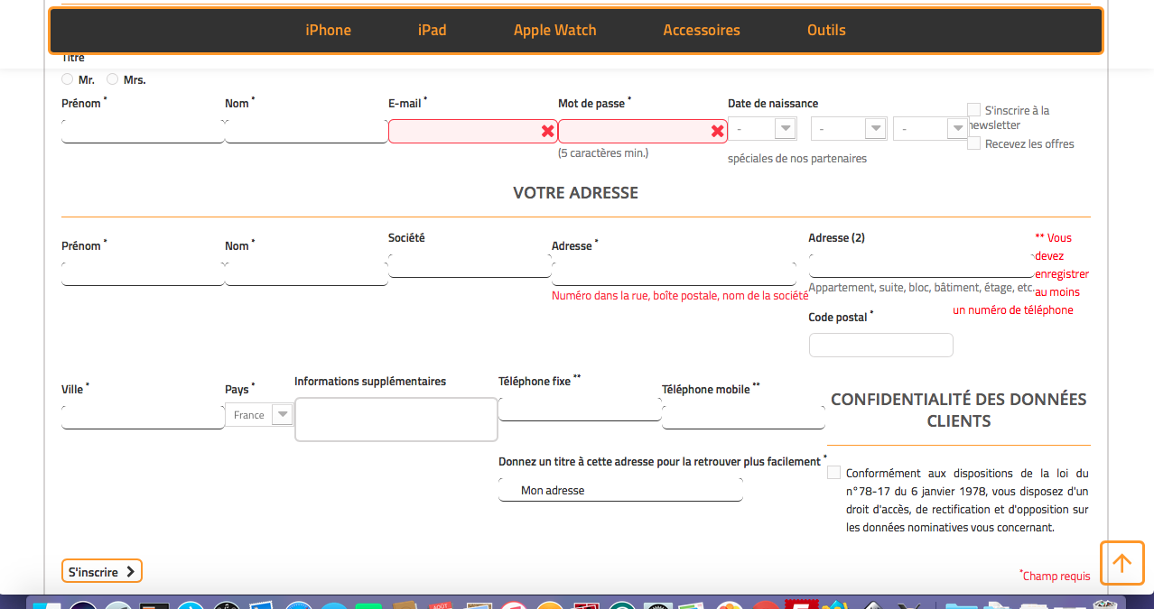Open the birth year dropdown
The width and height of the screenshot is (1154, 609).
931,129
